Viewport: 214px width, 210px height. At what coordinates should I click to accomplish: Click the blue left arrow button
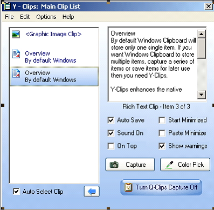point(92,191)
